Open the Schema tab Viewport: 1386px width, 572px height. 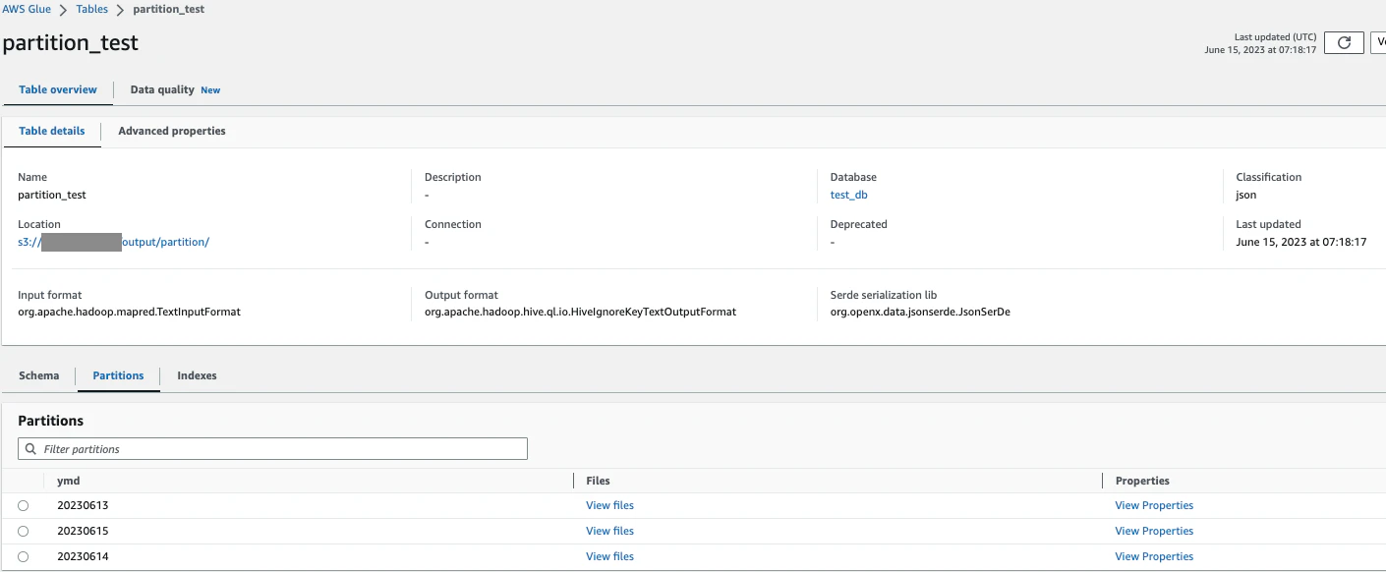pos(38,375)
